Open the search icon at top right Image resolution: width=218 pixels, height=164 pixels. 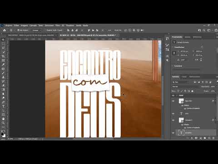(x=204, y=31)
